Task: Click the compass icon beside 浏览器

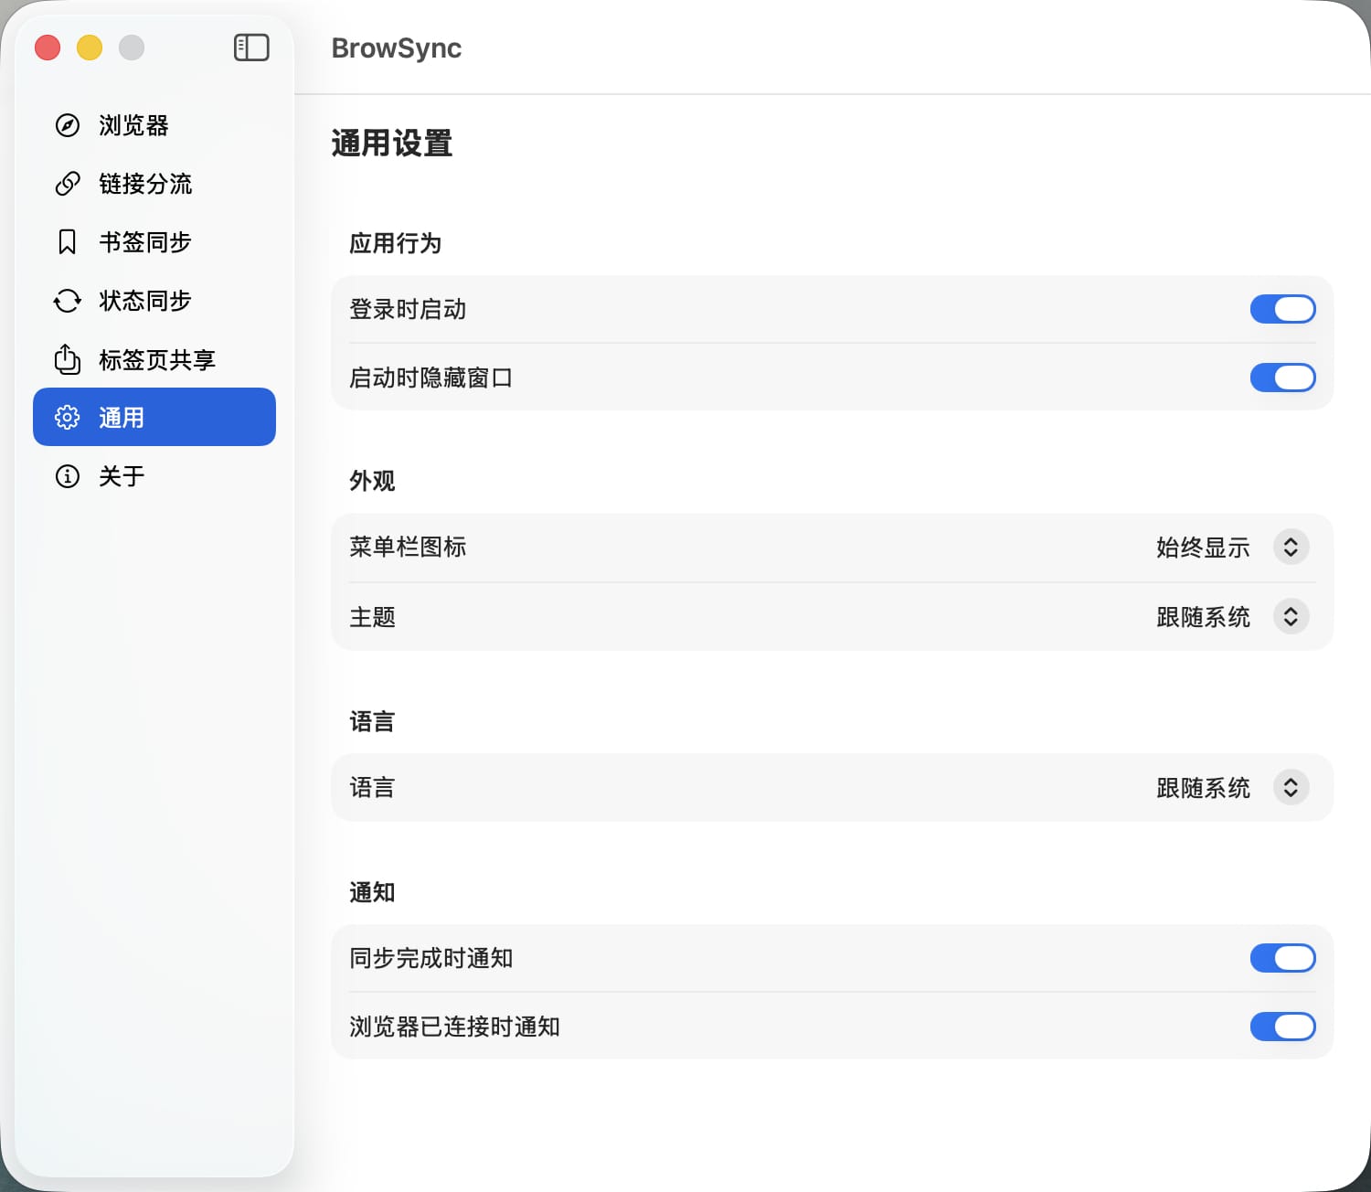Action: click(68, 125)
